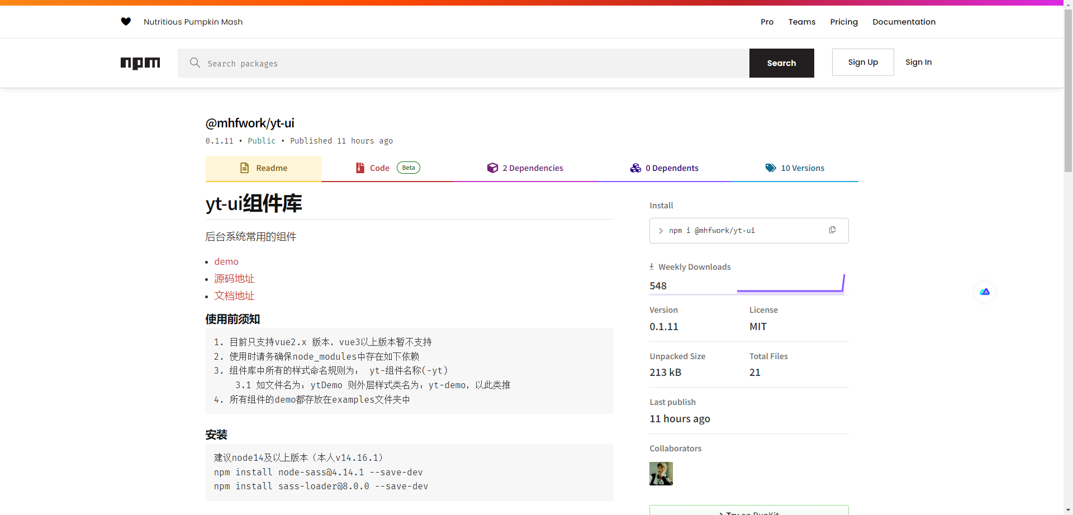Open the Documentation link

[904, 22]
